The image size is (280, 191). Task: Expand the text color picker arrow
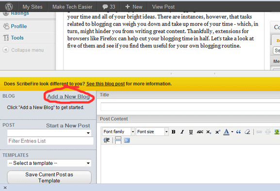232,132
